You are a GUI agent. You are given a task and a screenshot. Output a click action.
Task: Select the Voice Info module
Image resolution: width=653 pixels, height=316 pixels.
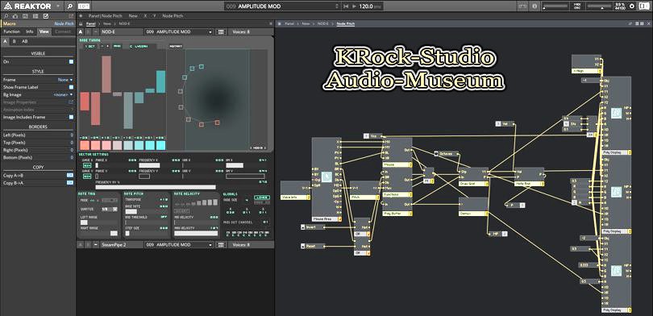click(x=295, y=190)
